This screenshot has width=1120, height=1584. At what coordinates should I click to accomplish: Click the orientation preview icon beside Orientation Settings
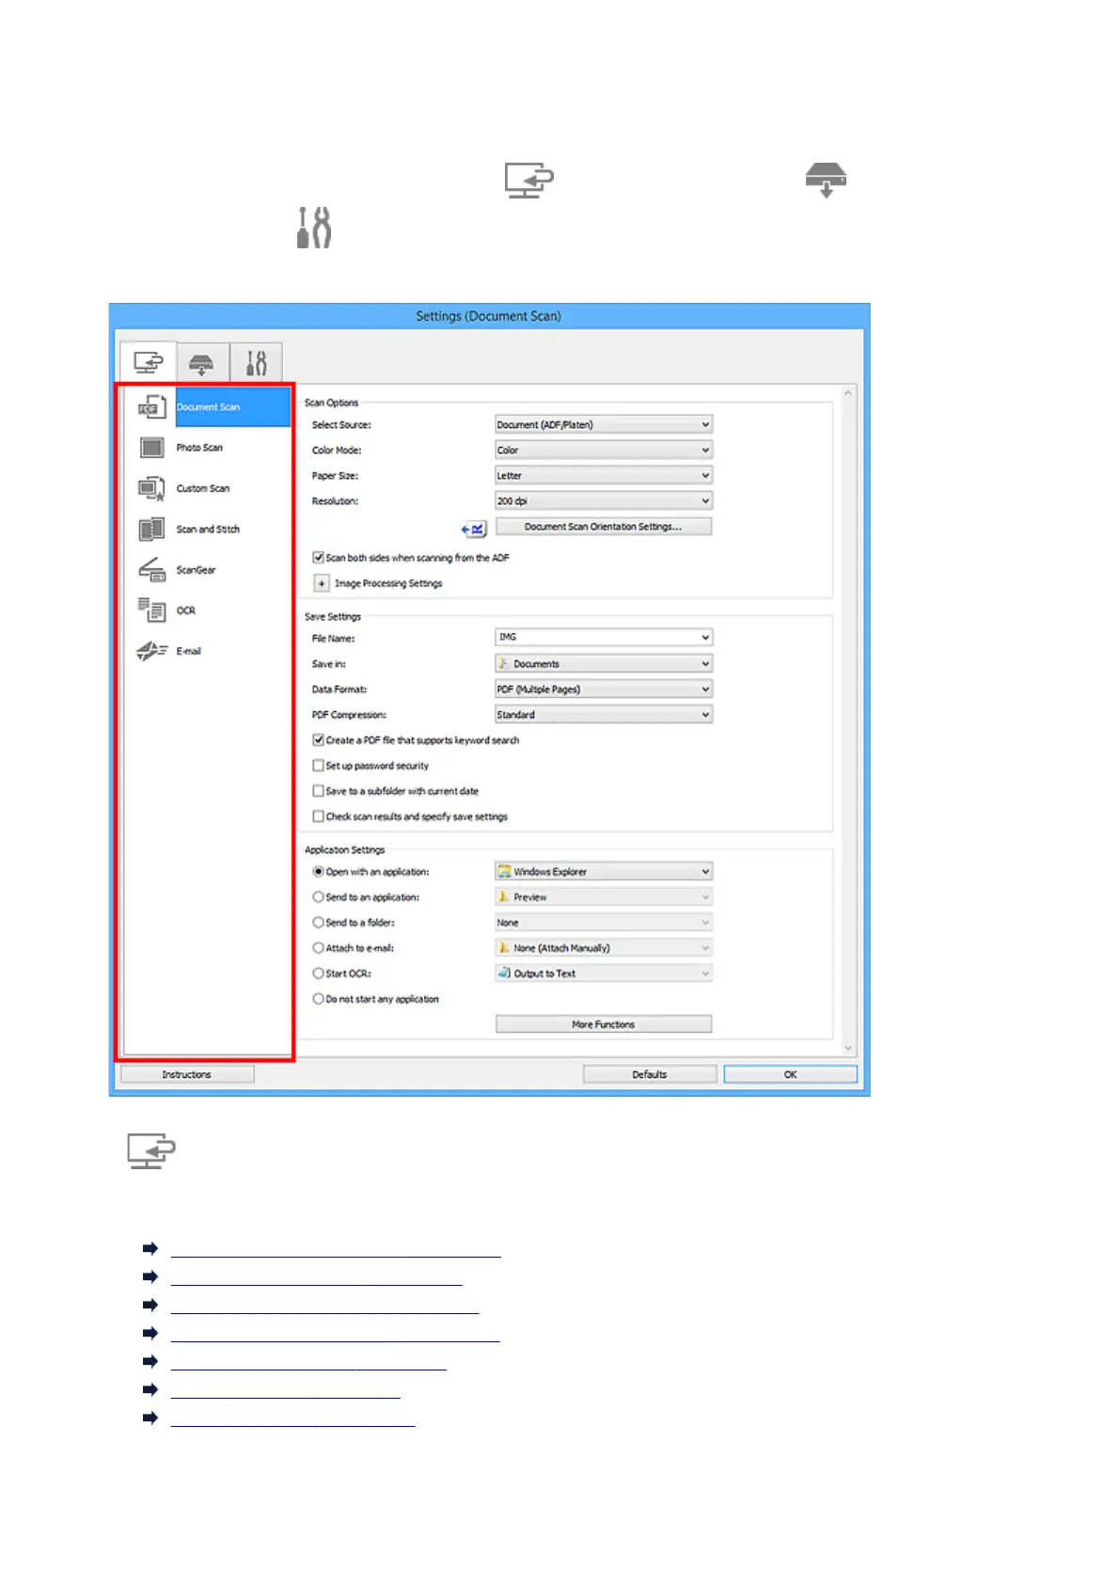[x=474, y=529]
